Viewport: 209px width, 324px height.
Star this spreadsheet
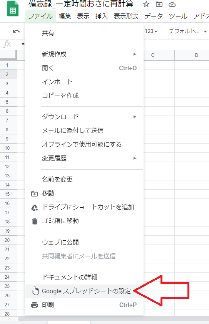point(146,4)
